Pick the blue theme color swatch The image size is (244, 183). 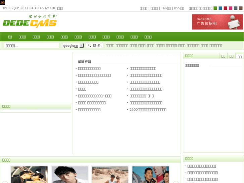click(x=221, y=8)
